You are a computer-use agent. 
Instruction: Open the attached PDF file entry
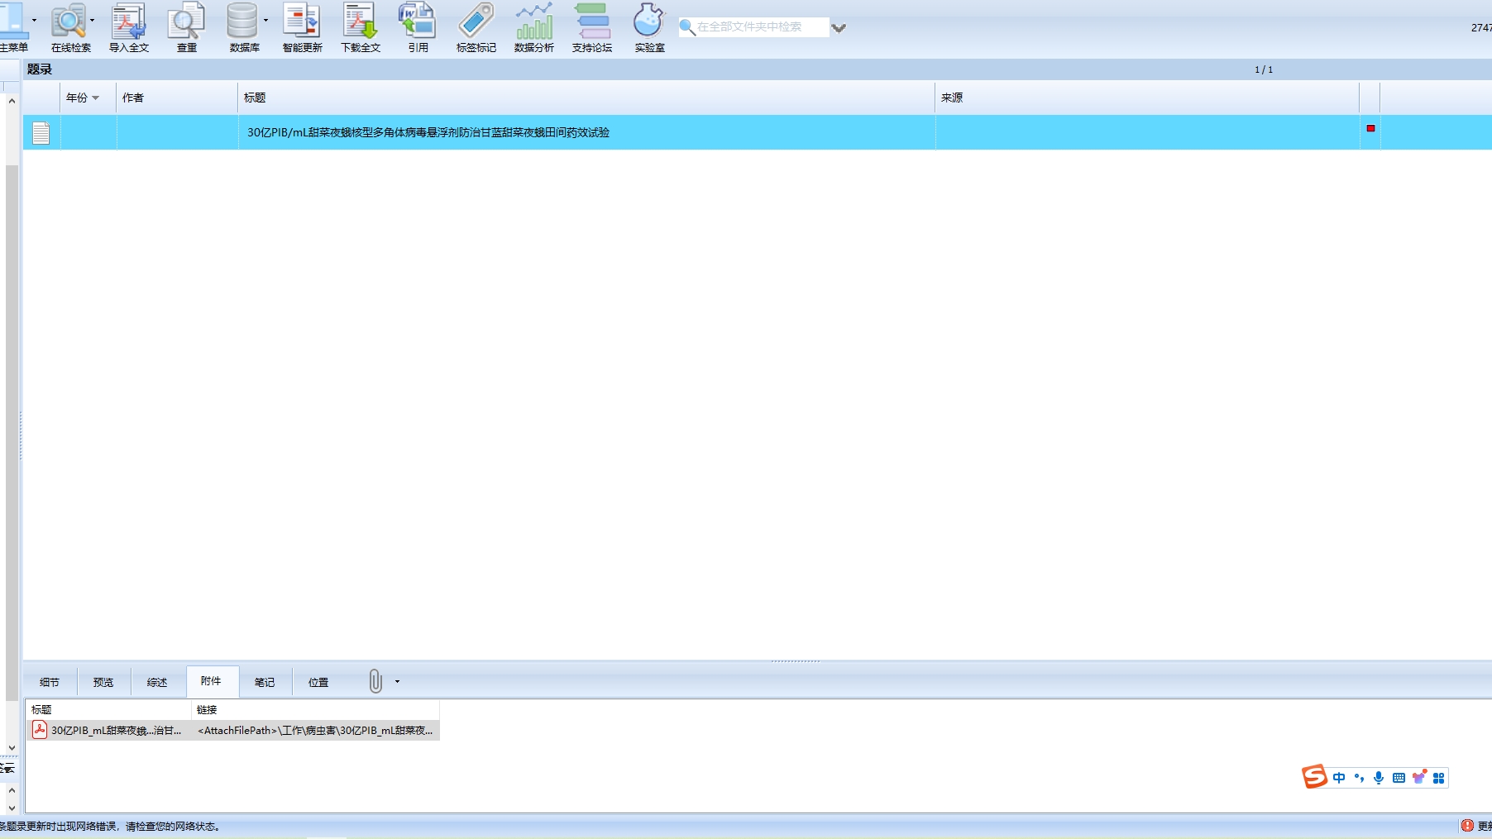[x=108, y=730]
